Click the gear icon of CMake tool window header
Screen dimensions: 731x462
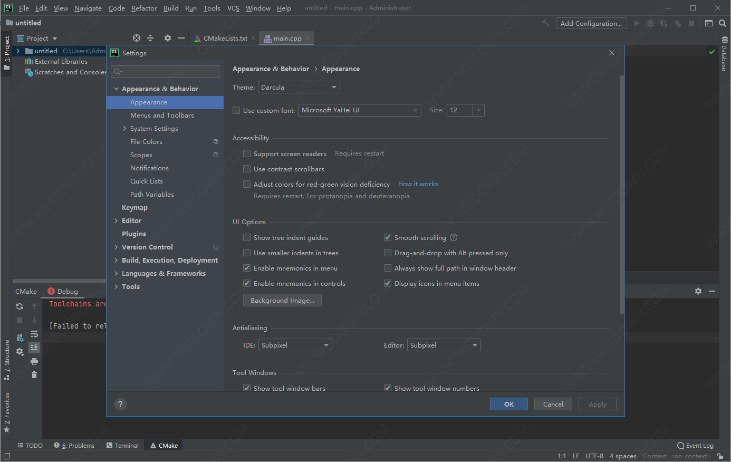698,291
